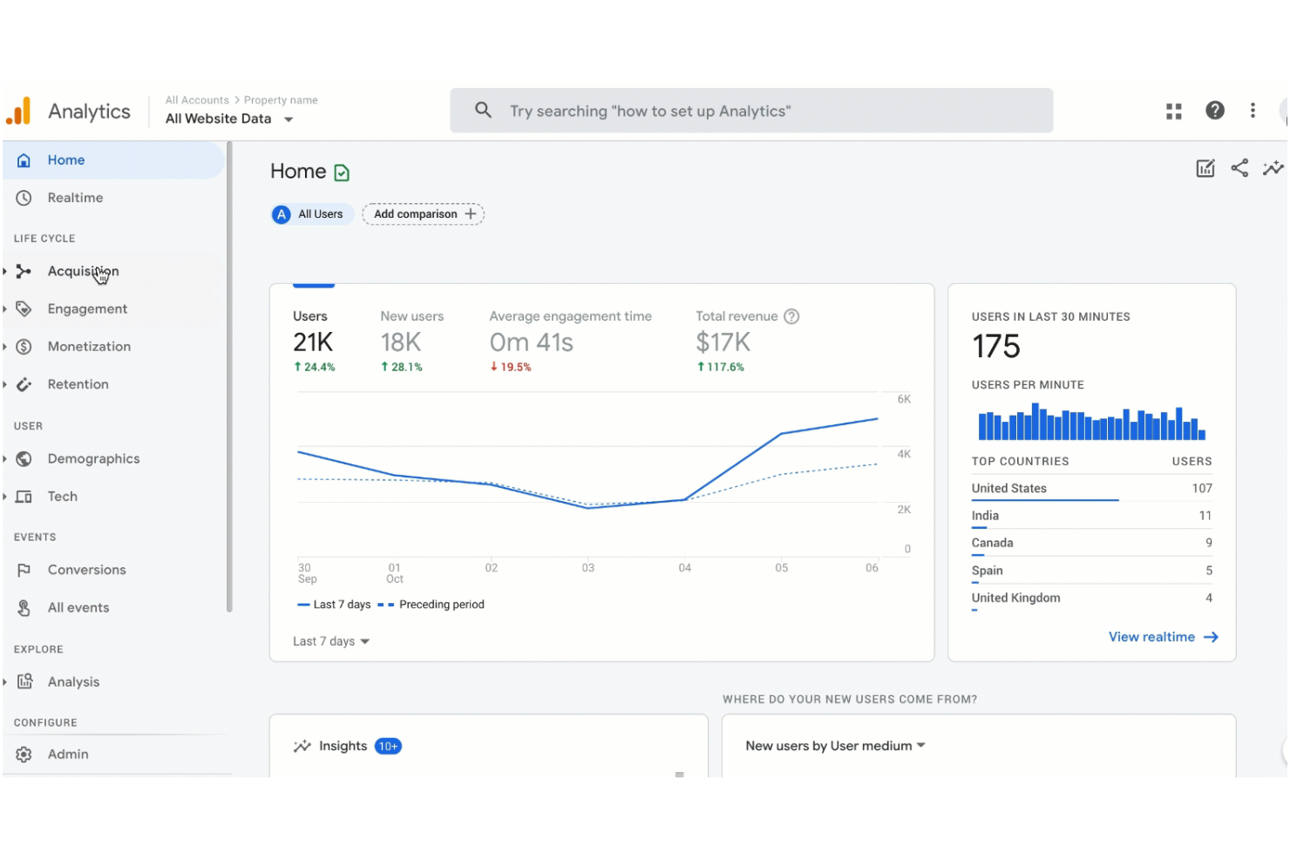Expand the Tech section arrow
The height and width of the screenshot is (860, 1290).
pyautogui.click(x=5, y=497)
